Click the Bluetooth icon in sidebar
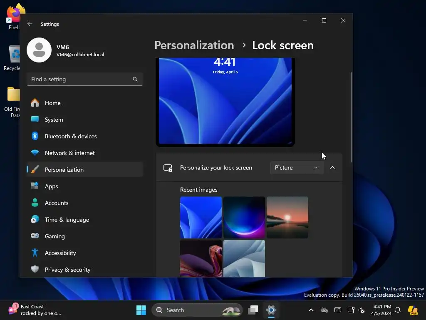The image size is (426, 320). click(x=35, y=136)
